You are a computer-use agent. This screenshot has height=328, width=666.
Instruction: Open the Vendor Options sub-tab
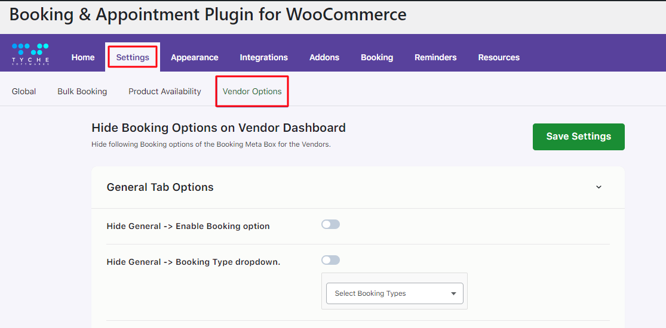click(252, 91)
